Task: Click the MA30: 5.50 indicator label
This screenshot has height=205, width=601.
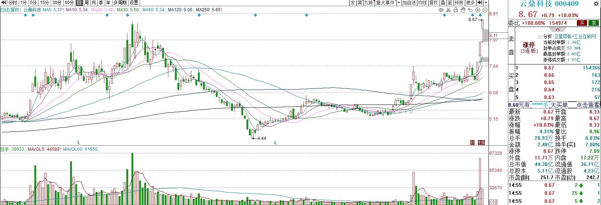Action: click(127, 10)
